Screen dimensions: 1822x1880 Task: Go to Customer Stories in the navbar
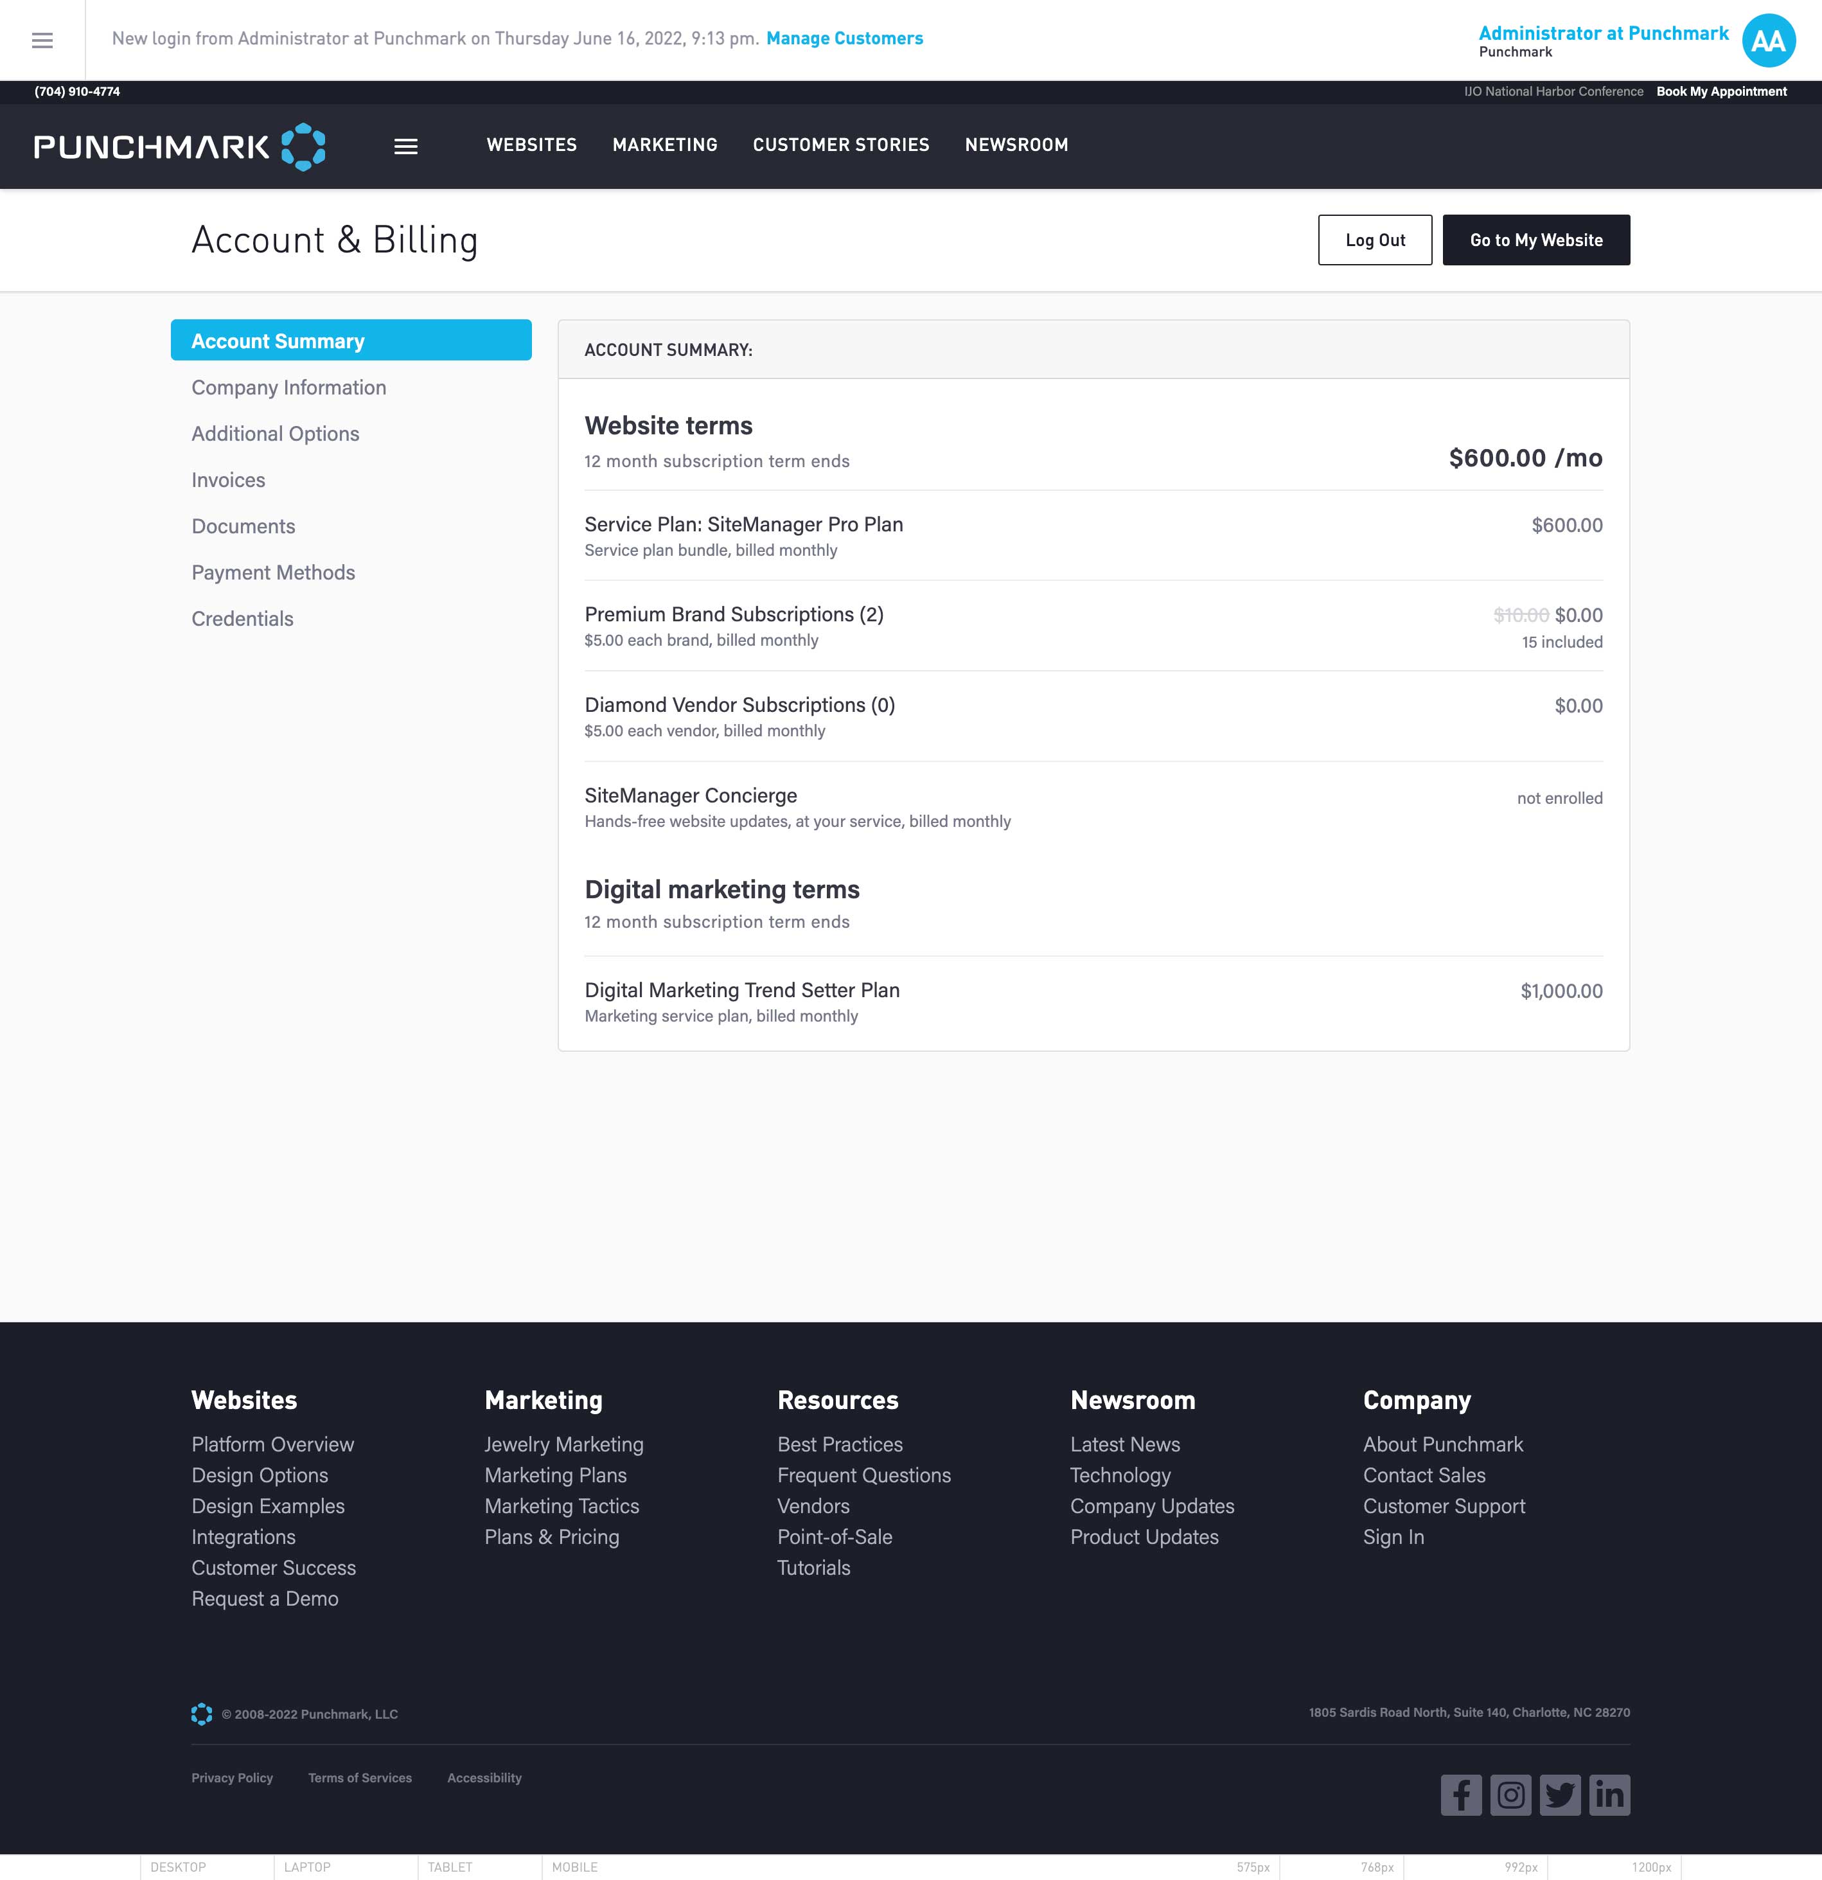coord(840,145)
